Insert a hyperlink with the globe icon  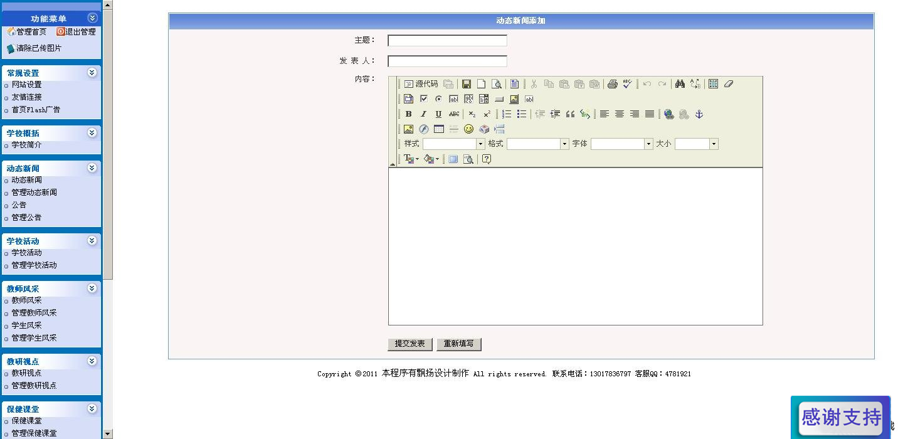(x=668, y=114)
